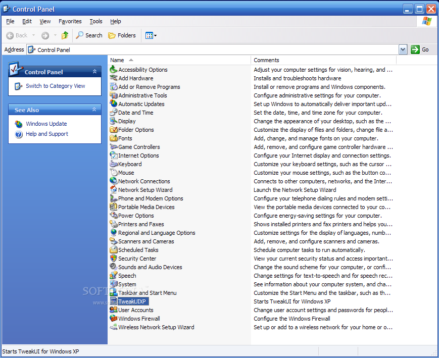Viewport: 439px width, 358px height.
Task: Open the Favorites menu
Action: (70, 21)
